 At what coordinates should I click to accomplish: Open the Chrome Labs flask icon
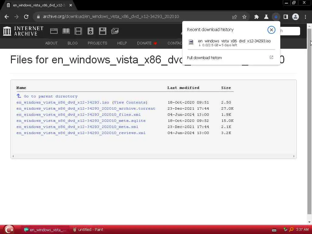point(266,17)
